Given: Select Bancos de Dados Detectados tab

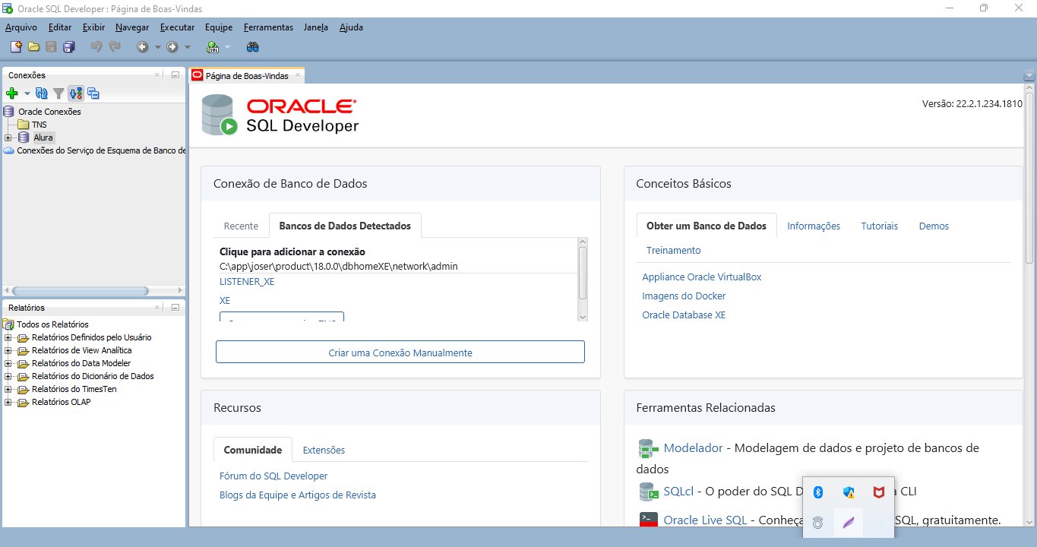Looking at the screenshot, I should 345,226.
